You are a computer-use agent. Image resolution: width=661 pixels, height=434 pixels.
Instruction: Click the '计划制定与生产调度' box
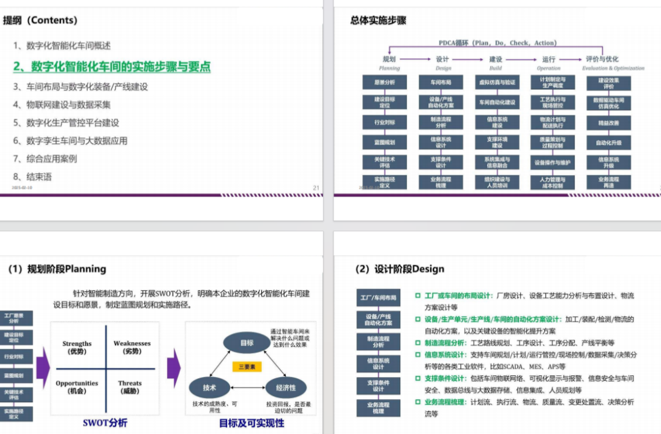point(553,82)
